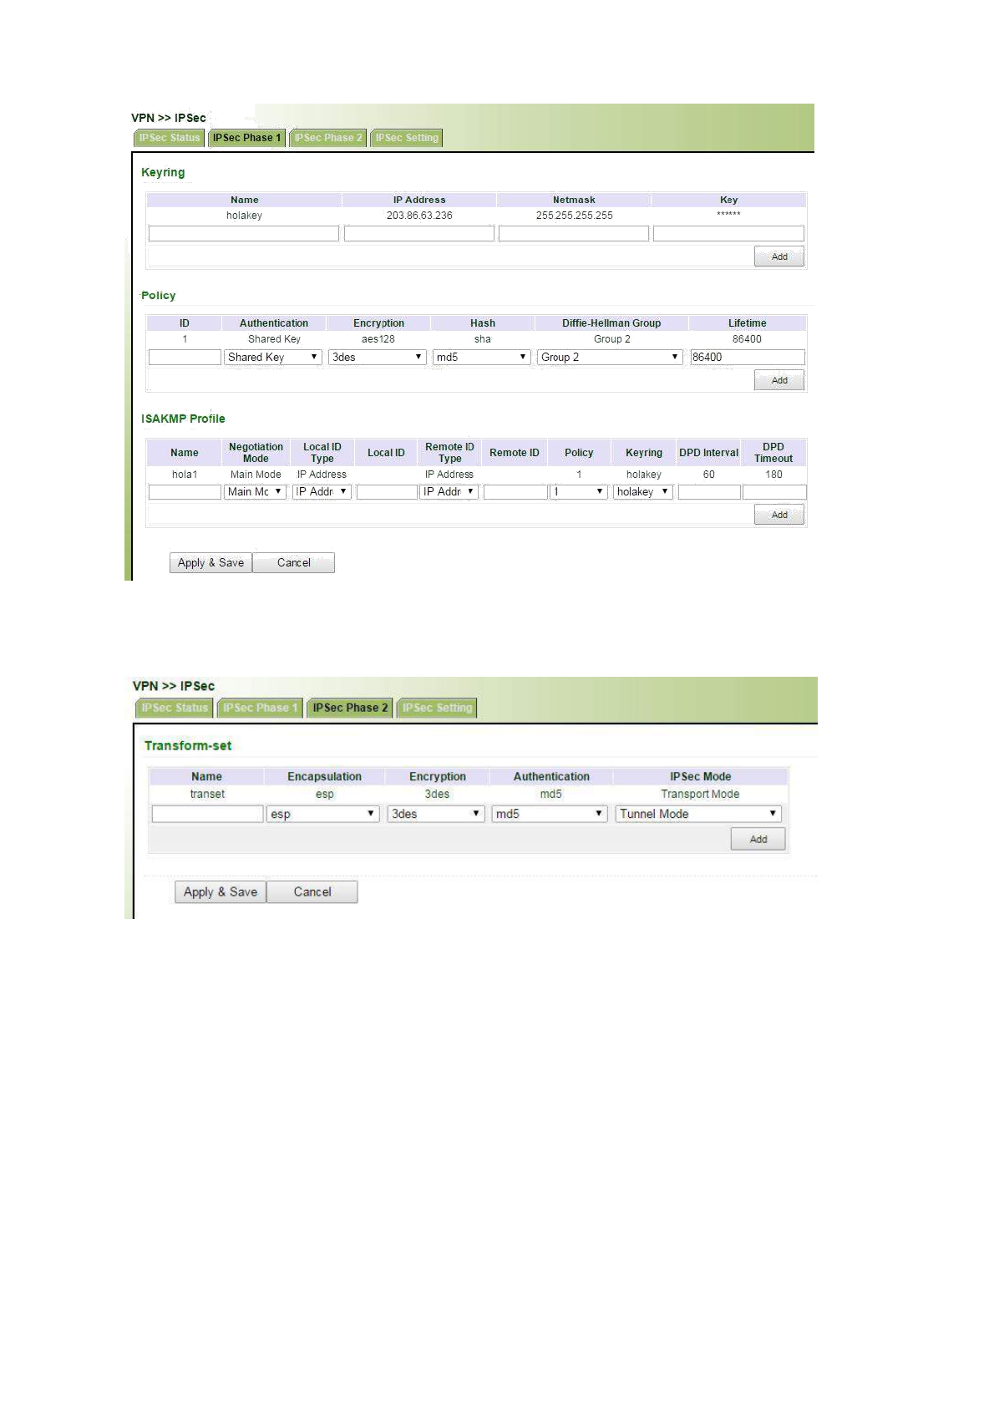Screen dimensions: 994x1407
Task: Click the Lifetime 86400 input field
Action: coord(748,357)
